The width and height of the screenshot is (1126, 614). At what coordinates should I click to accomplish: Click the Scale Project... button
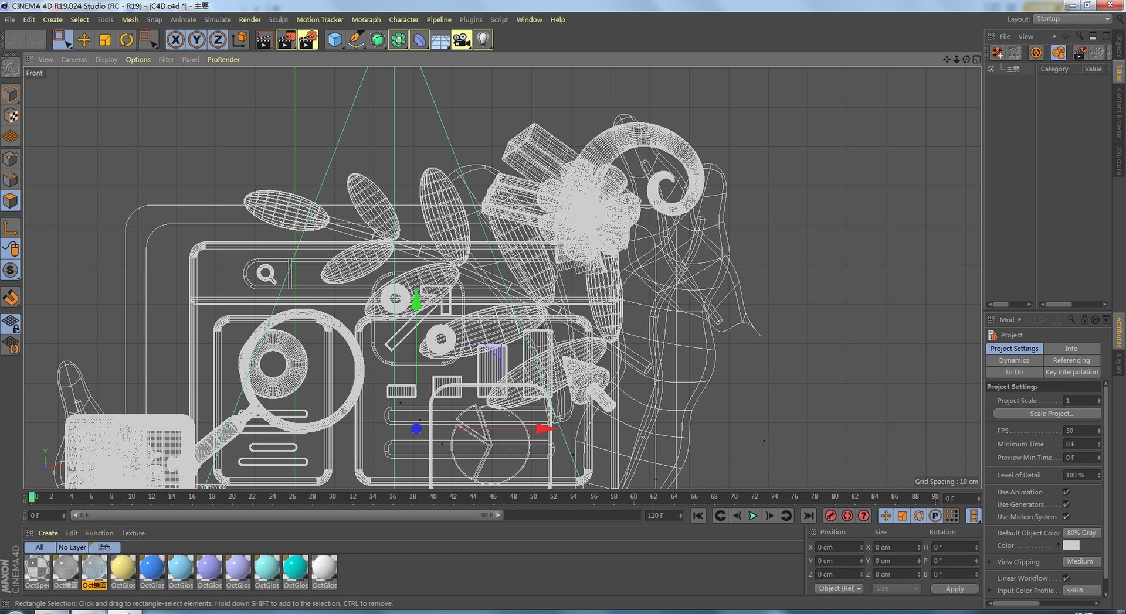click(x=1047, y=414)
